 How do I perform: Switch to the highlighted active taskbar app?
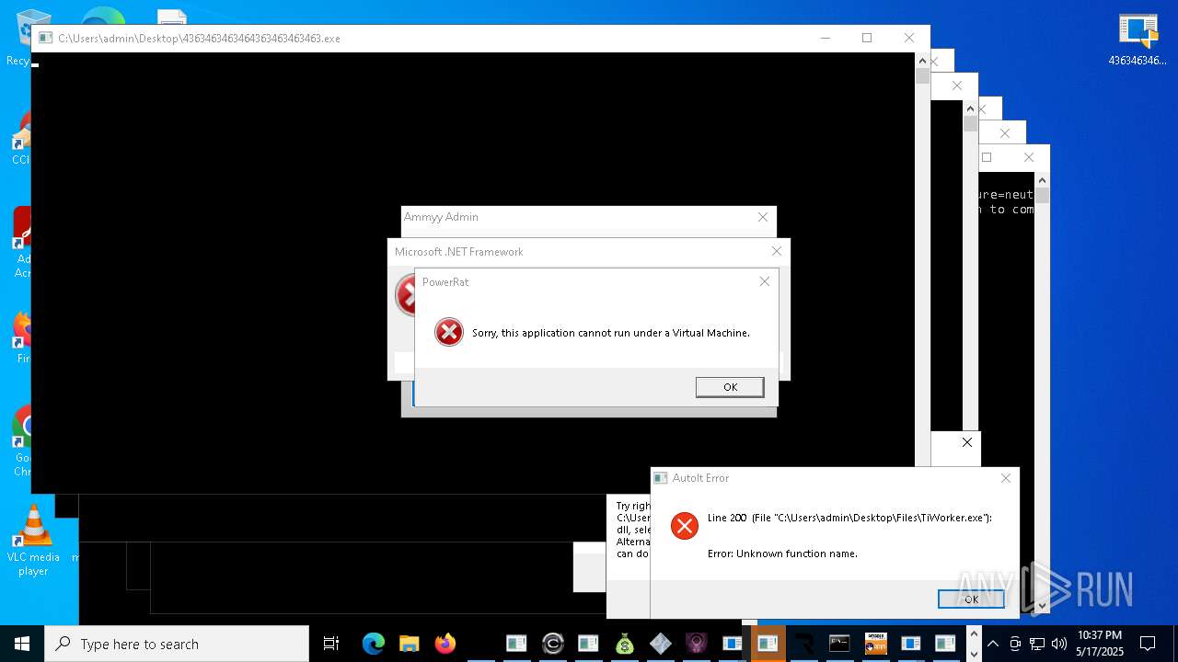tap(768, 644)
